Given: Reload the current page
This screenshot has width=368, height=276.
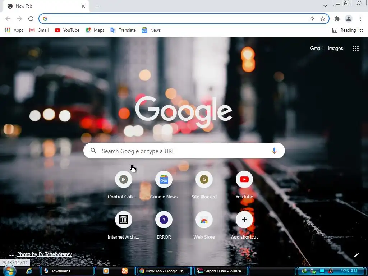Looking at the screenshot, I should coord(31,19).
